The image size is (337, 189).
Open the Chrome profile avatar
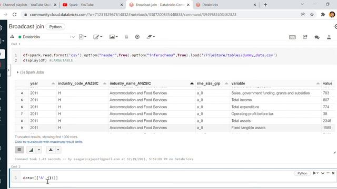pos(332,15)
